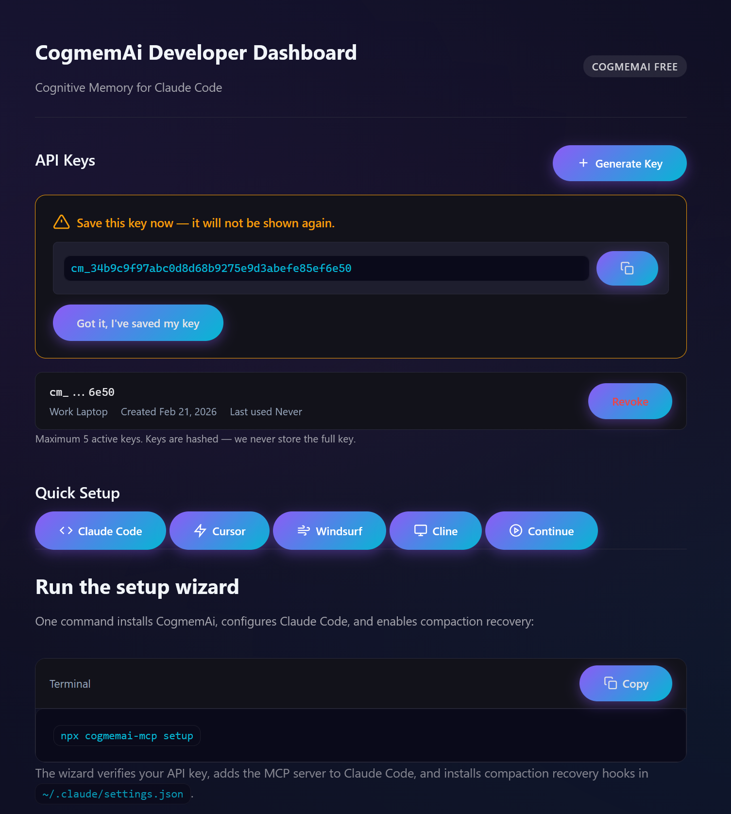The height and width of the screenshot is (814, 731).
Task: Select the API key text field
Action: click(x=325, y=268)
